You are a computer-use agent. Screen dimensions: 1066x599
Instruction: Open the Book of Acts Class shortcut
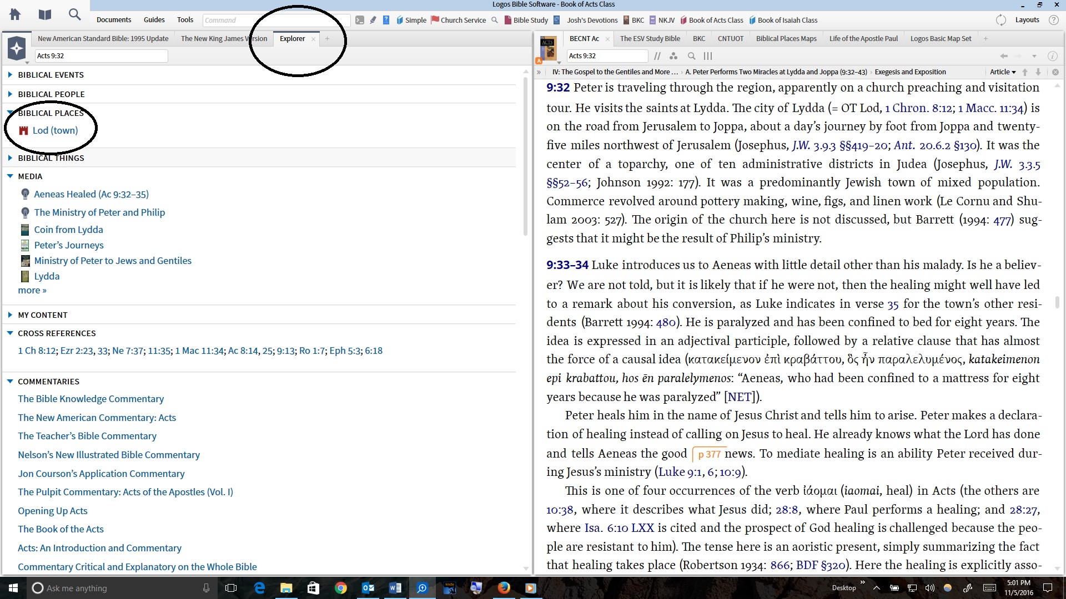(x=712, y=21)
